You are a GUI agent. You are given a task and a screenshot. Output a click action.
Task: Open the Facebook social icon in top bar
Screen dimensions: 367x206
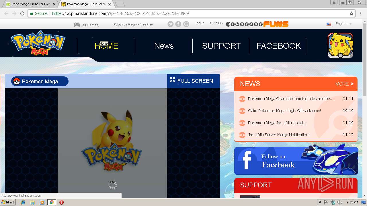click(x=178, y=24)
